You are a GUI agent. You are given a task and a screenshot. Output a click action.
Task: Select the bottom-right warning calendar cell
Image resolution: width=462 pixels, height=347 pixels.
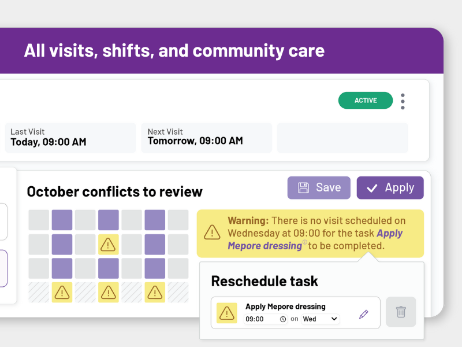point(155,293)
